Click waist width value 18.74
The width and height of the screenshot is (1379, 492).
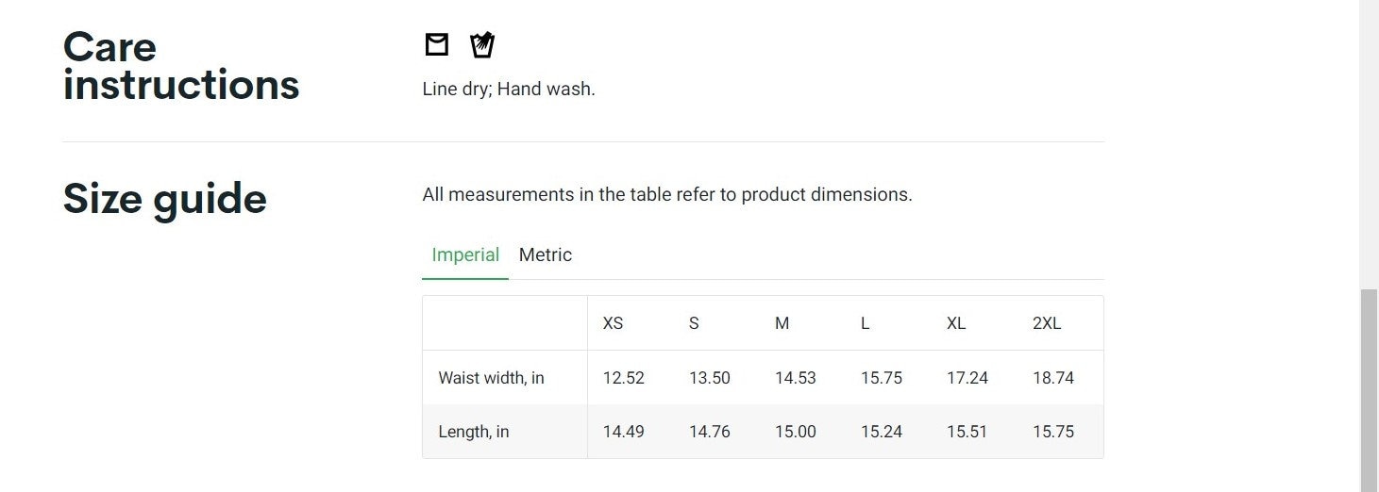(1053, 378)
